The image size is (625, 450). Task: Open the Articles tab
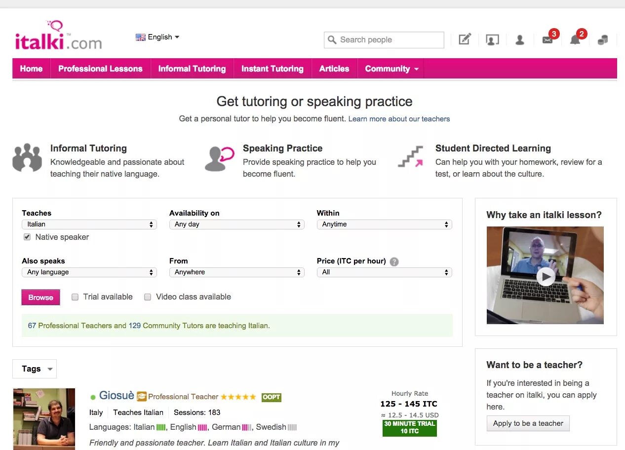tap(334, 69)
